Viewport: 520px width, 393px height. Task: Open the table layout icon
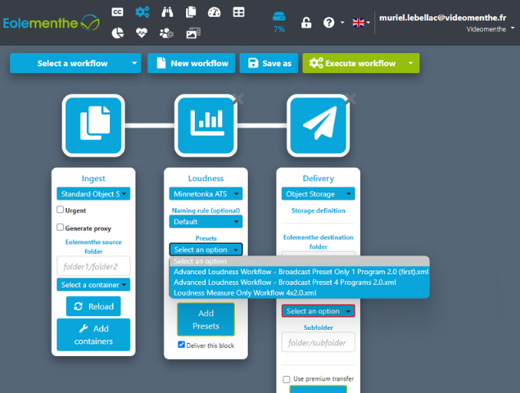point(238,12)
